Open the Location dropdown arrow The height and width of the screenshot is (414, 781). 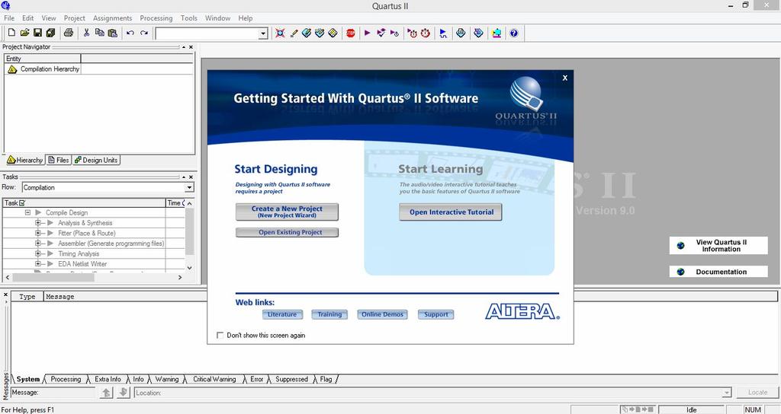click(x=727, y=393)
